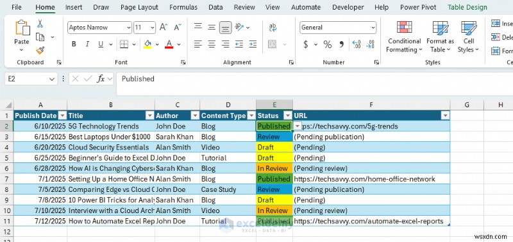Screen dimensions: 513x242
Task: Open Number dialog launcher
Action: point(376,62)
